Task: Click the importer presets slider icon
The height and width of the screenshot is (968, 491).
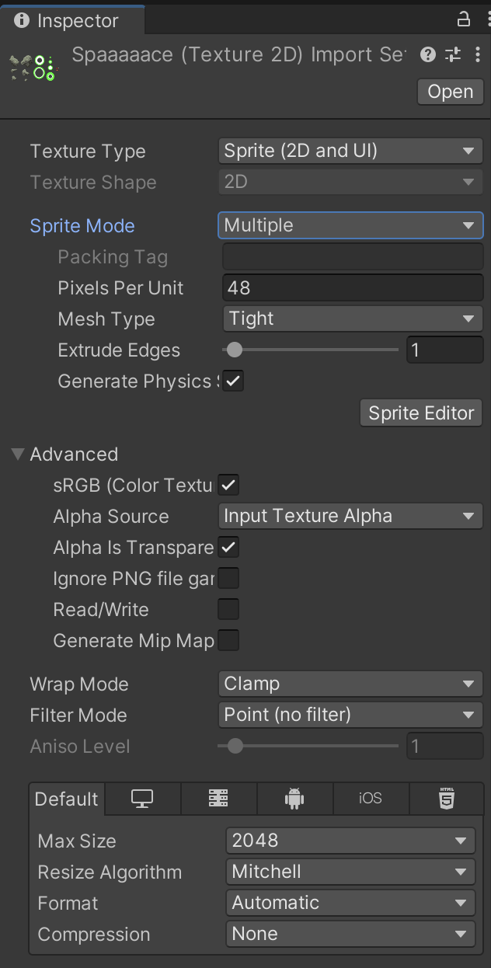Action: 453,54
